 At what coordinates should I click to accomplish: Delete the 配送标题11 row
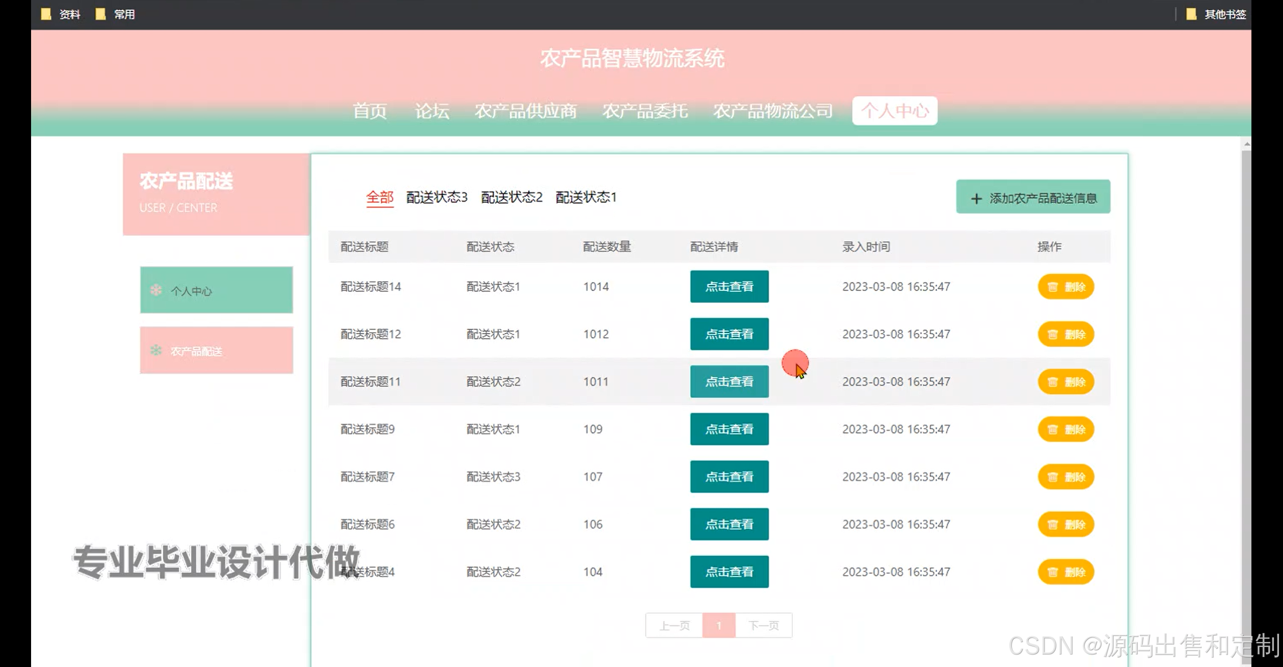coord(1065,382)
